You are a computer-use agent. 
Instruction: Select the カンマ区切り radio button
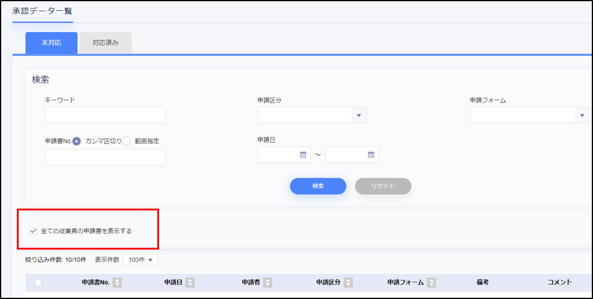coord(77,141)
